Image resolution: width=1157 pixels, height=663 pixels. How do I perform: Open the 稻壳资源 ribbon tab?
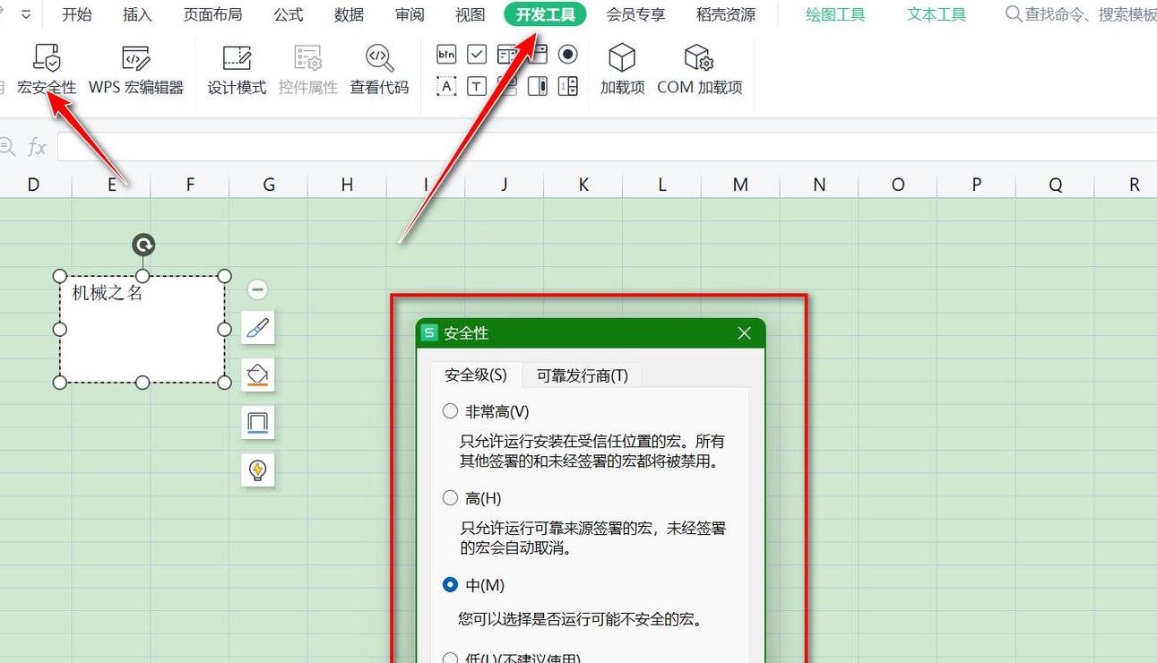726,14
